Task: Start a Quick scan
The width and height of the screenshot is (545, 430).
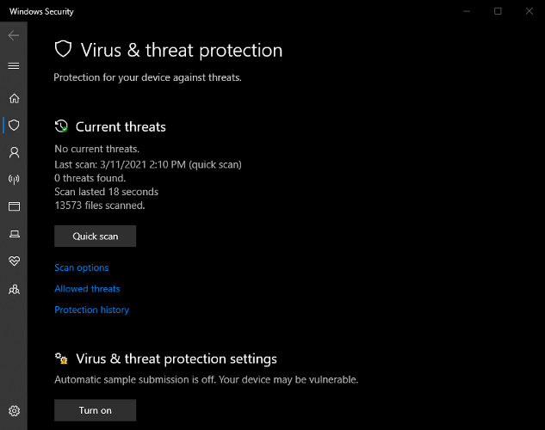Action: point(96,236)
